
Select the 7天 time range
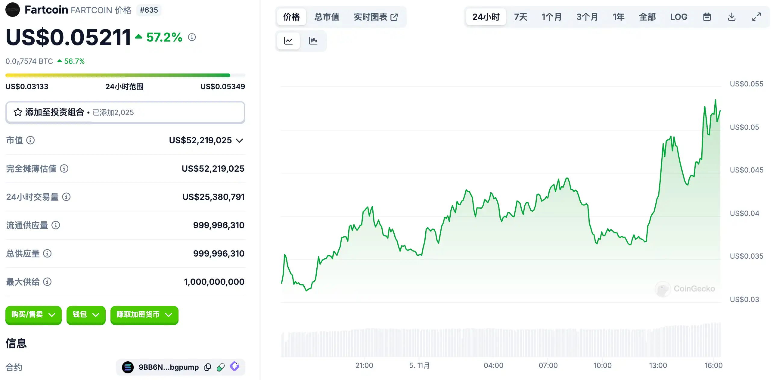[520, 17]
